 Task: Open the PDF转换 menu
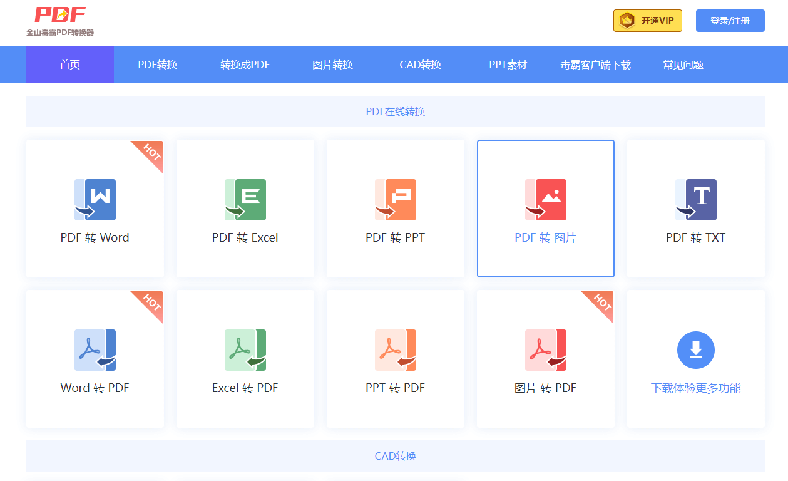coord(157,65)
